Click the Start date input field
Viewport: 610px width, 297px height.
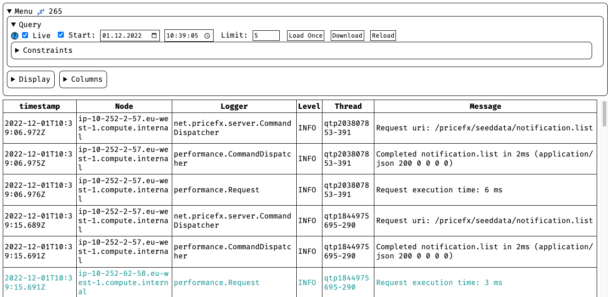click(124, 36)
